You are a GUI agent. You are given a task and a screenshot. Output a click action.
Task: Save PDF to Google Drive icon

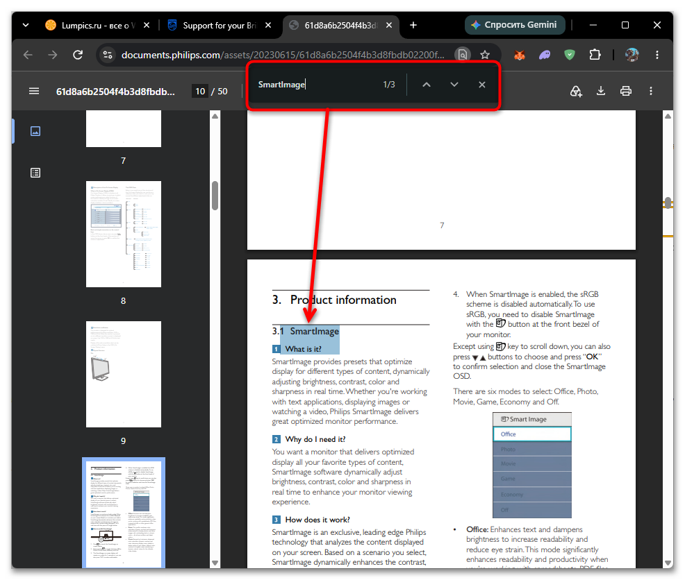click(576, 91)
